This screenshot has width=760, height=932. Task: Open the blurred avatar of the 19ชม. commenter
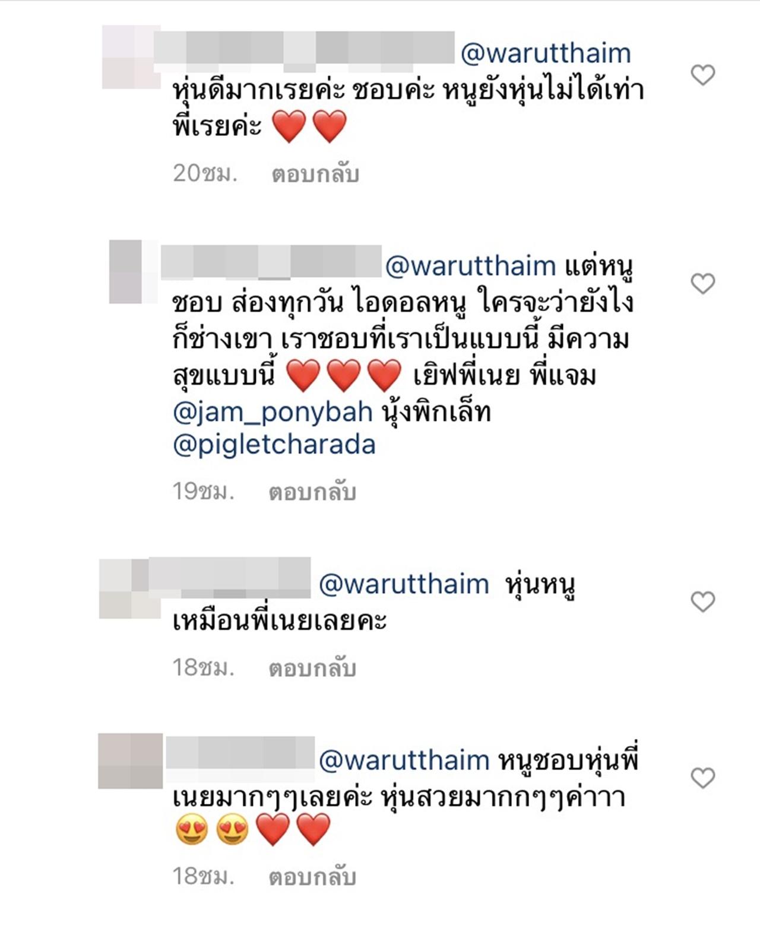pos(133,271)
